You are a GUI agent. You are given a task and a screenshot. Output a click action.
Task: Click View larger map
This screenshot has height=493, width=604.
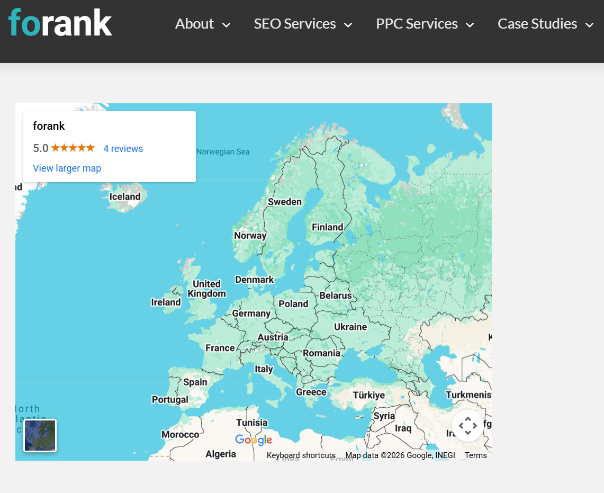coord(67,168)
